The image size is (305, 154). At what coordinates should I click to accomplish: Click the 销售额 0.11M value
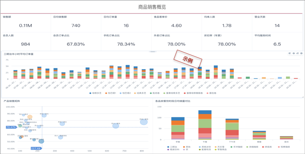26,26
